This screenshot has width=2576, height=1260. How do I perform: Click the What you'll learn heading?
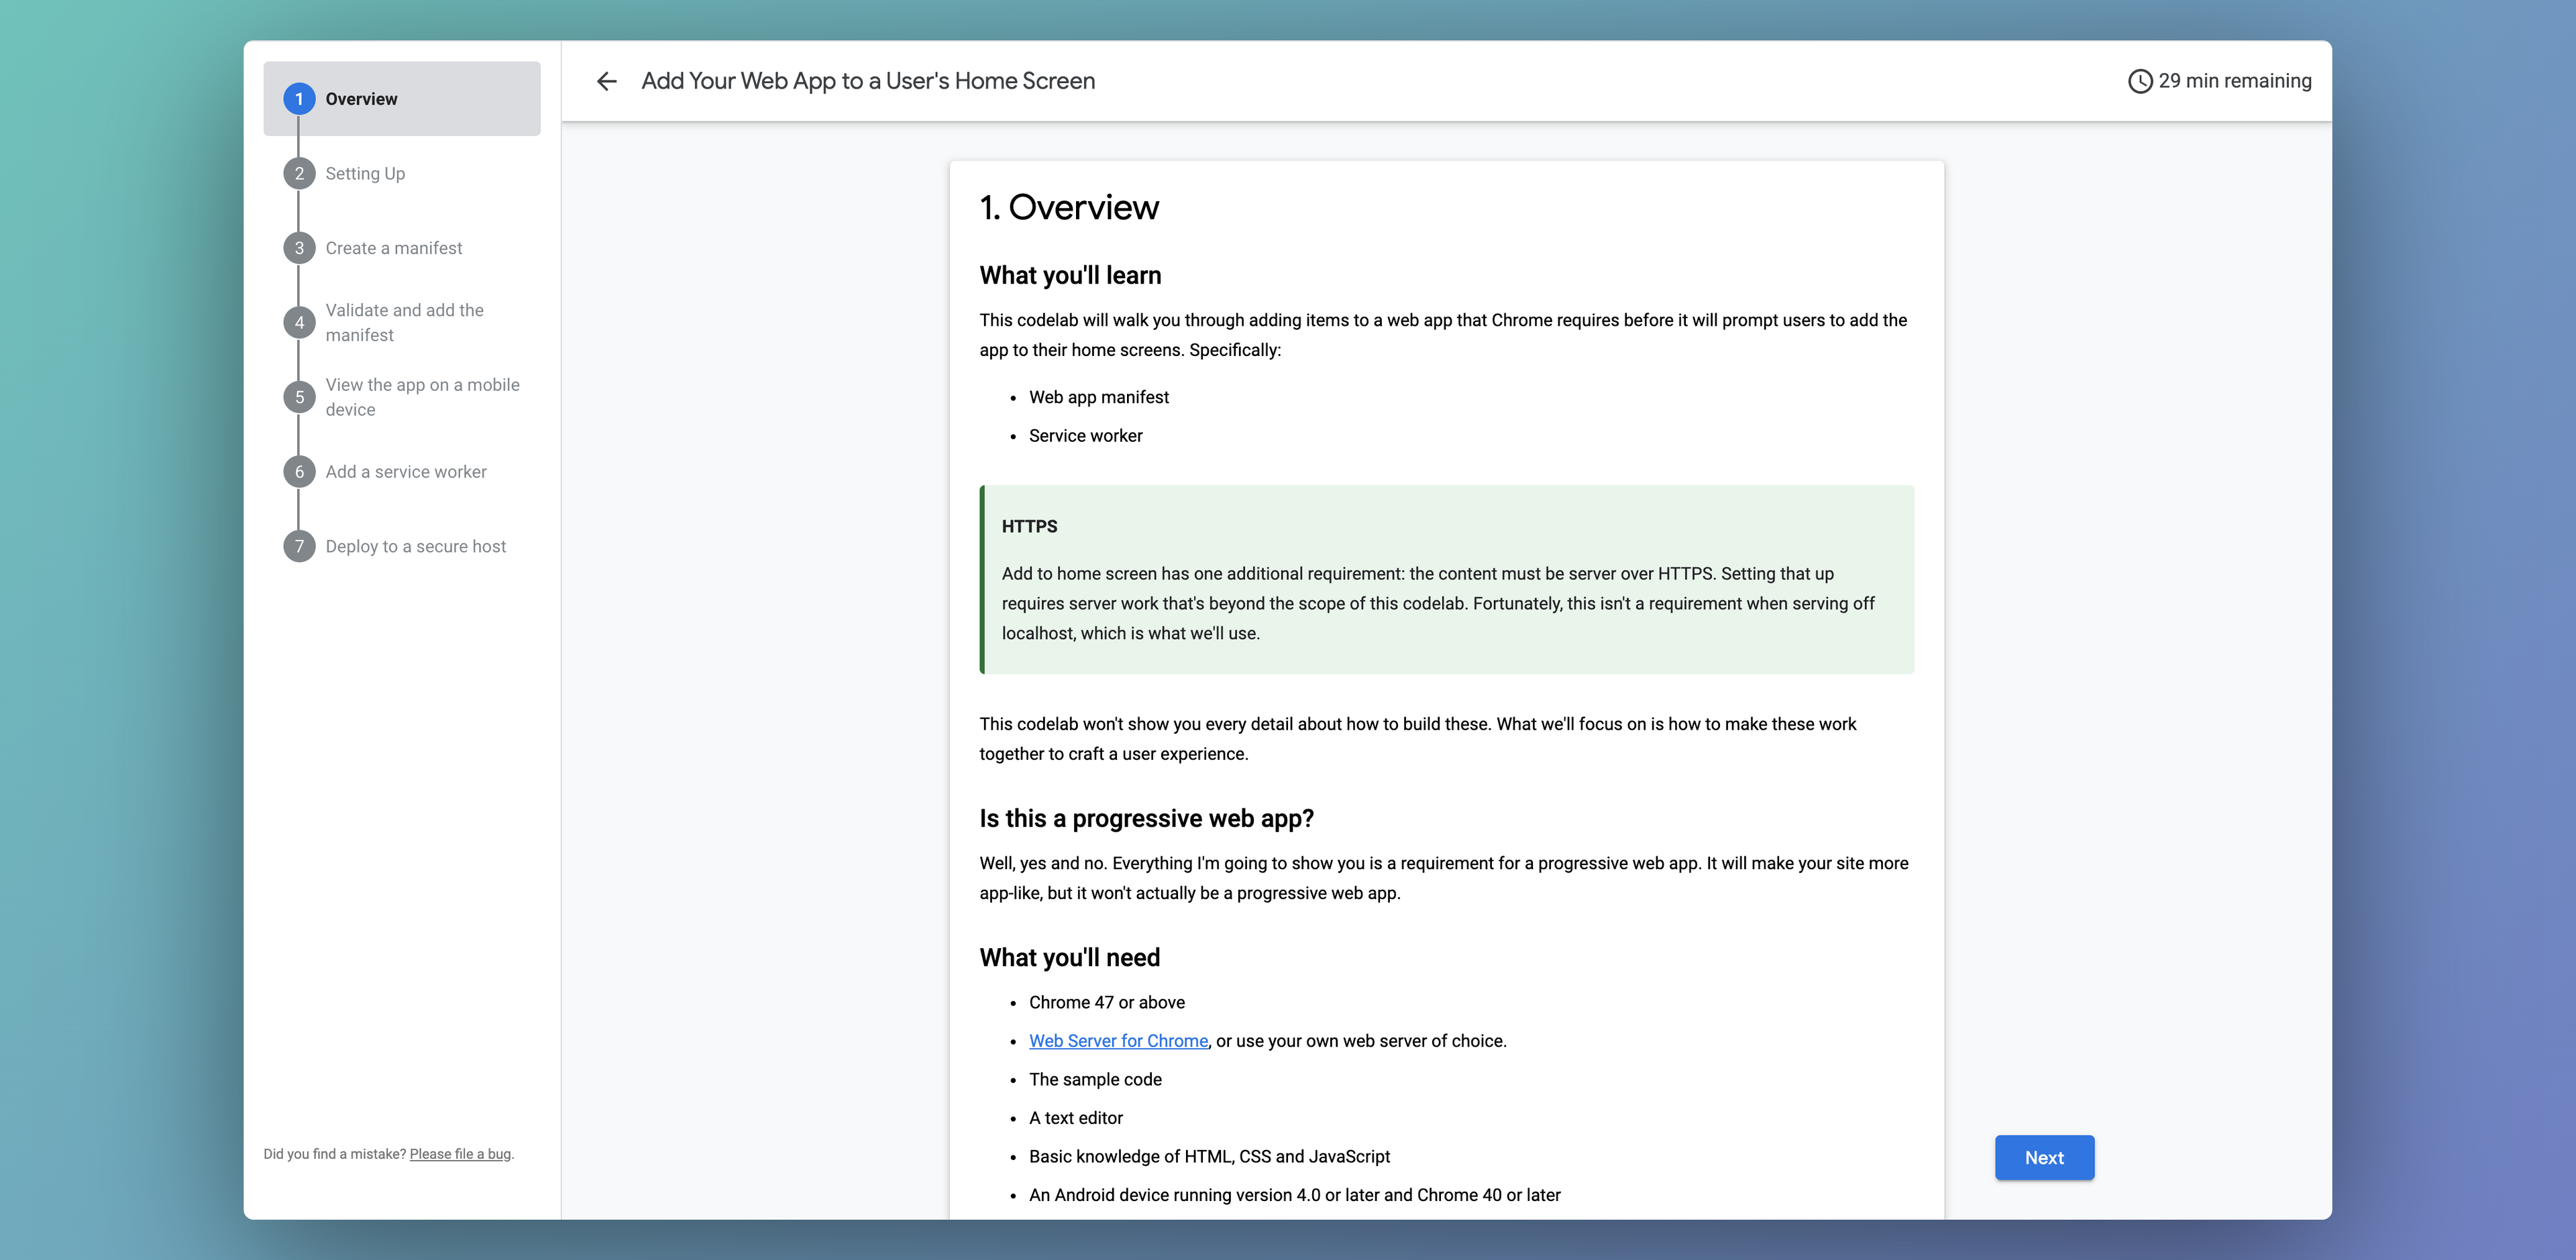point(1070,276)
